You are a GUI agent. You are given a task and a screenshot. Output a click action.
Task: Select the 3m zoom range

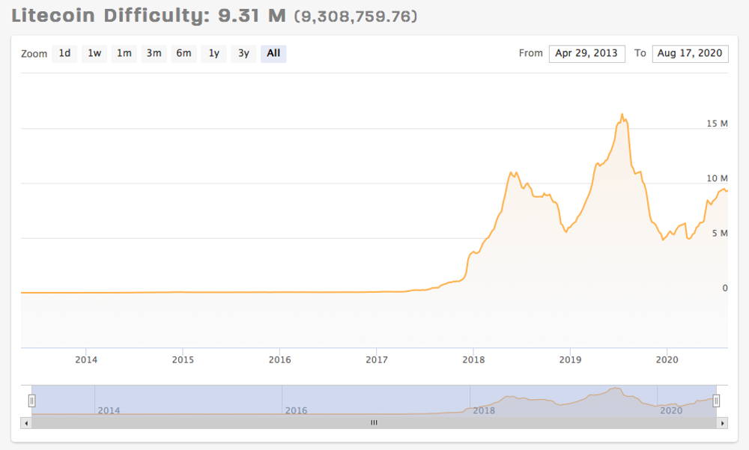pyautogui.click(x=154, y=53)
